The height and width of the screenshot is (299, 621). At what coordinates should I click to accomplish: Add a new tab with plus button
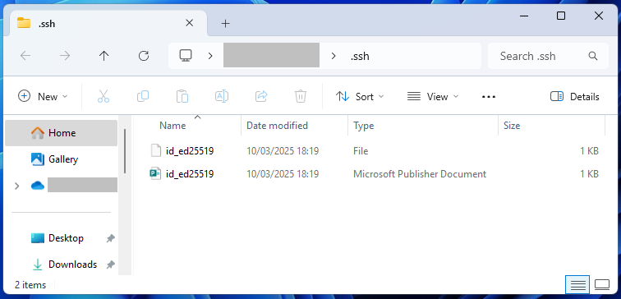225,23
